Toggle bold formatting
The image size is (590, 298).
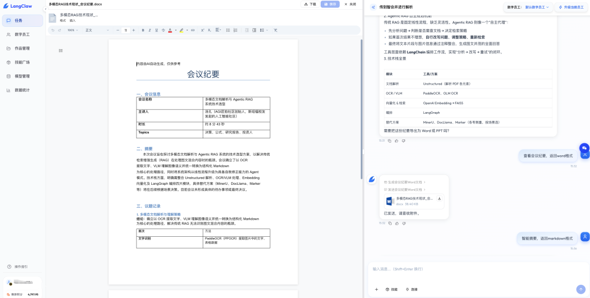coord(143,30)
